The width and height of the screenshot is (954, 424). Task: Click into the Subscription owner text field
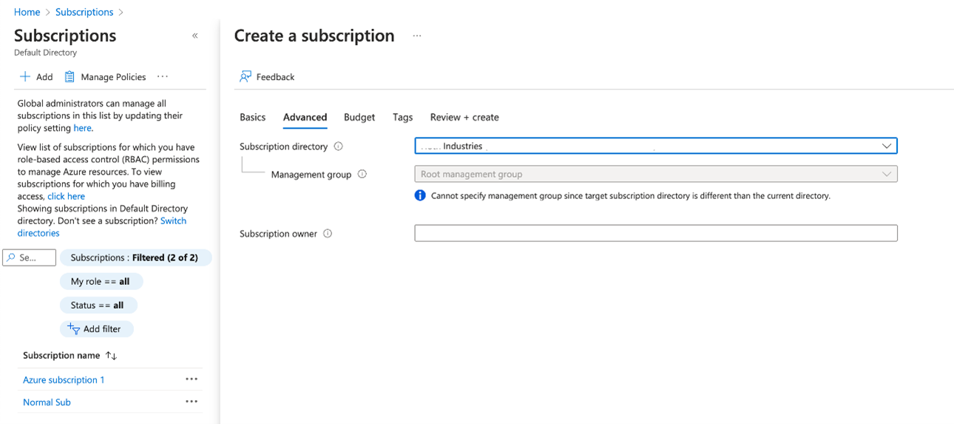click(x=655, y=234)
